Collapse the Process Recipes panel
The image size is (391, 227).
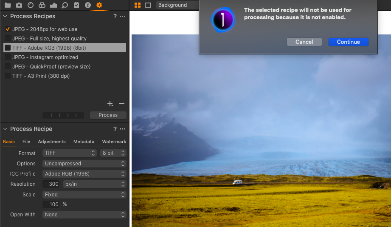[5, 16]
